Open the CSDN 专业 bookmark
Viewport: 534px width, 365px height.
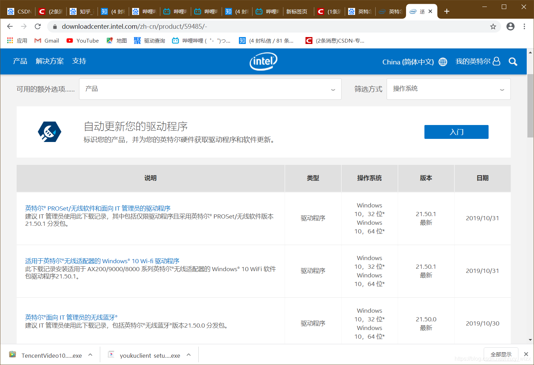coord(335,41)
